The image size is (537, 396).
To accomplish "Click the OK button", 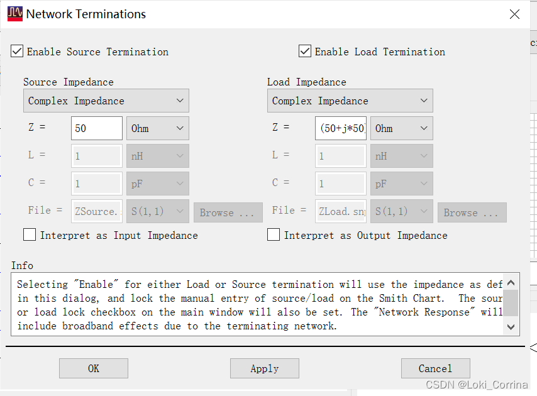I will pos(94,368).
